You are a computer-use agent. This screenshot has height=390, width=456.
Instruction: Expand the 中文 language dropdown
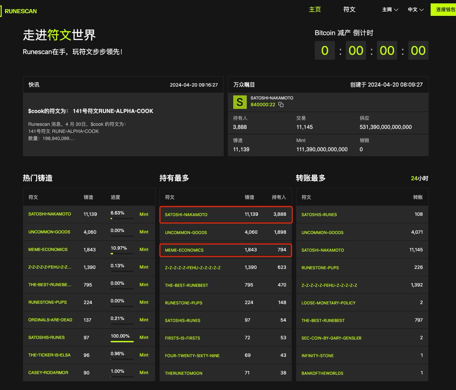(x=416, y=10)
